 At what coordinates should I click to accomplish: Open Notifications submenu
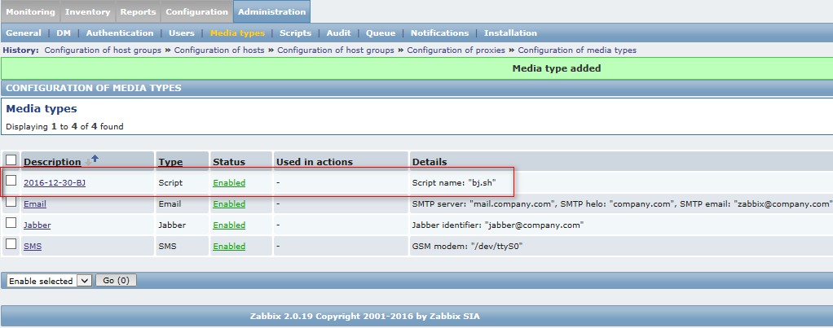439,33
